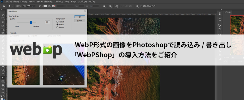
Task: Open the ヘルプ(H) menu
Action: point(92,1)
